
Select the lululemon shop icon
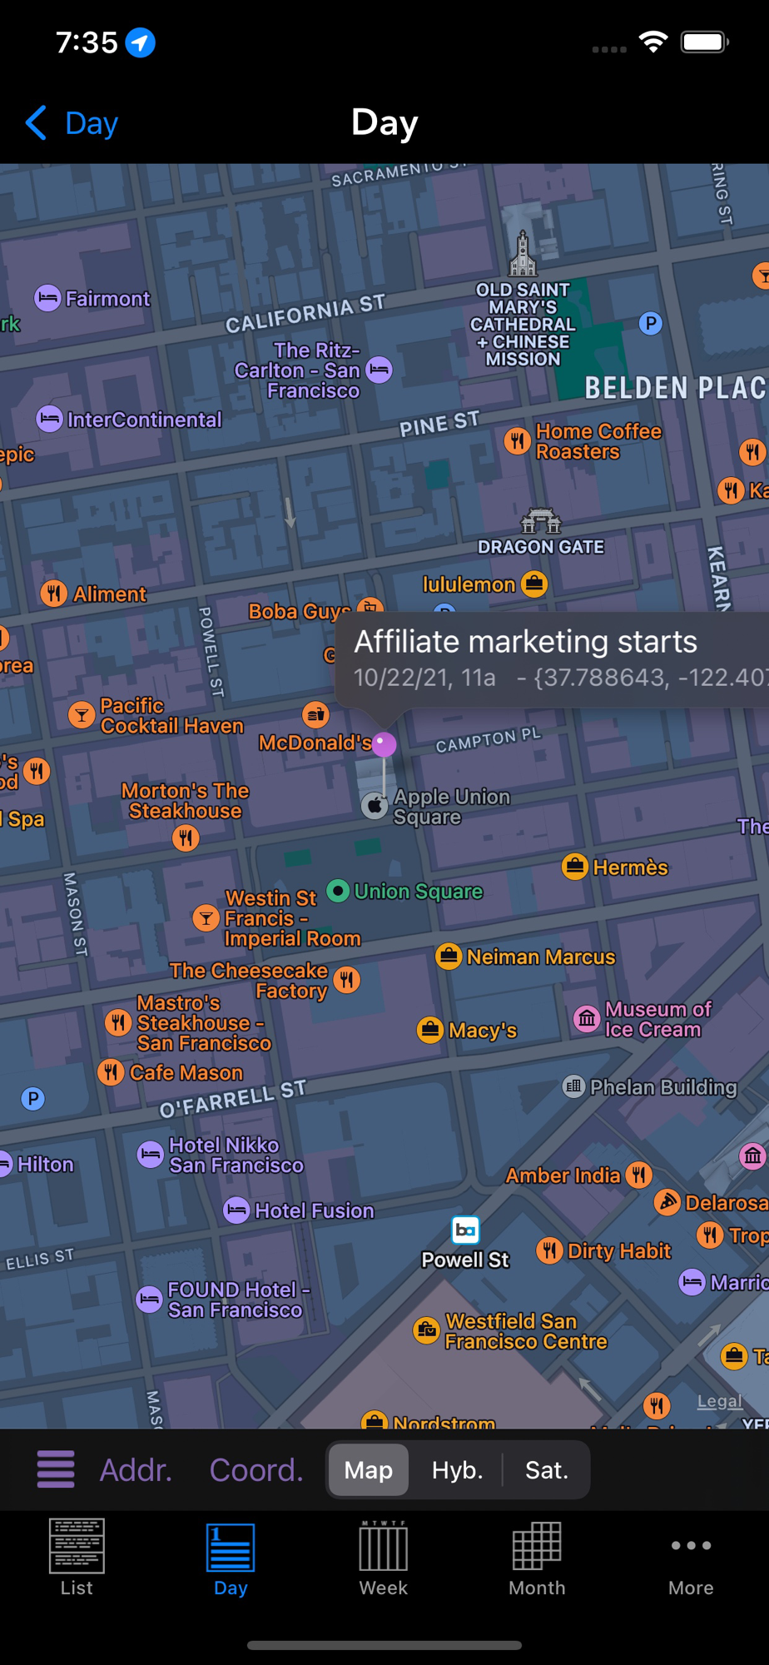(534, 584)
